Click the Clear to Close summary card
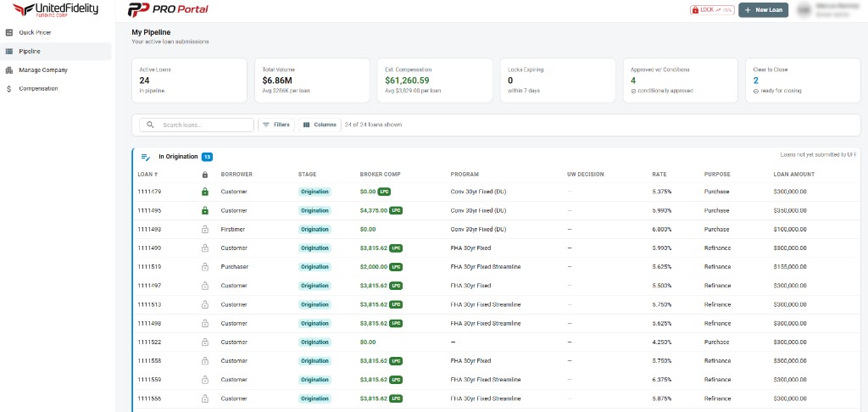Screen dimensions: 868x412 804,81
